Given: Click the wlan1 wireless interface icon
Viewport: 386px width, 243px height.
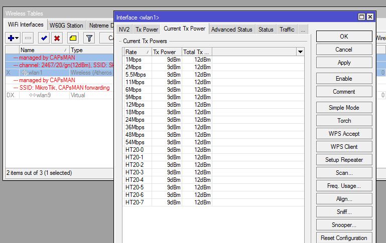Looking at the screenshot, I should tap(24, 73).
